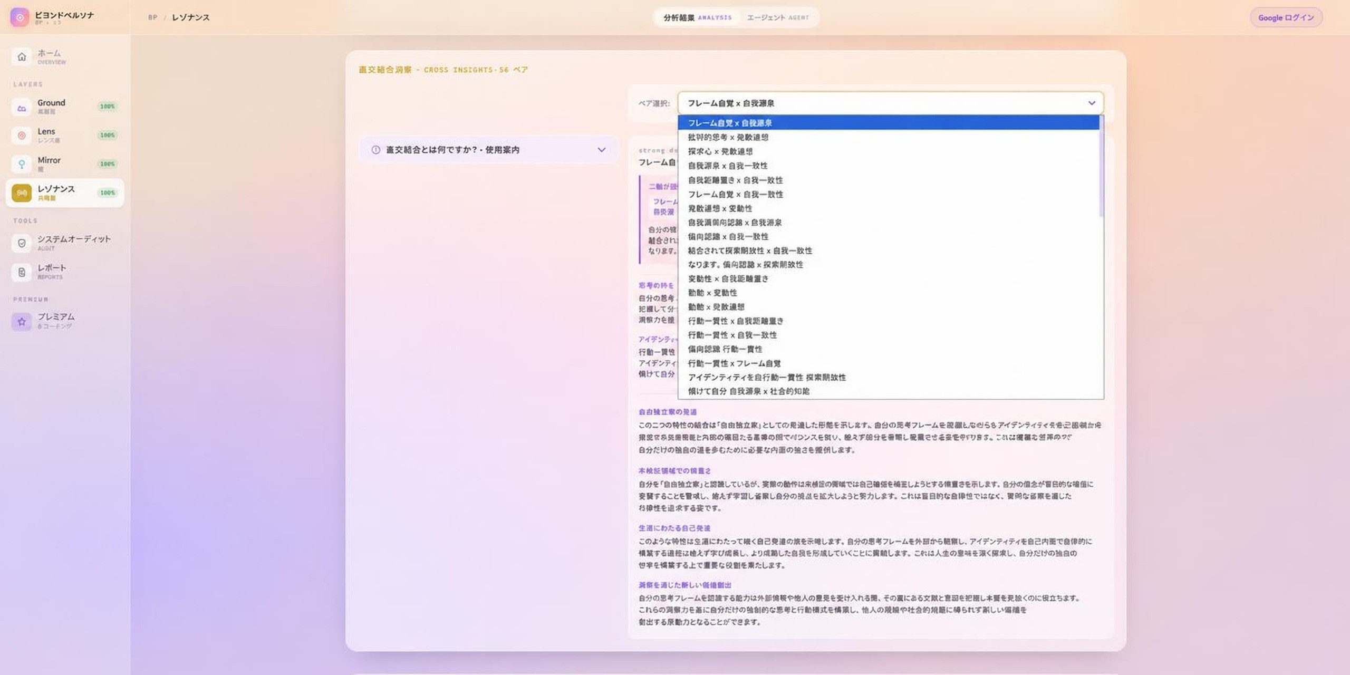The height and width of the screenshot is (675, 1350).
Task: Open the Lens layer icon
Action: [x=22, y=136]
